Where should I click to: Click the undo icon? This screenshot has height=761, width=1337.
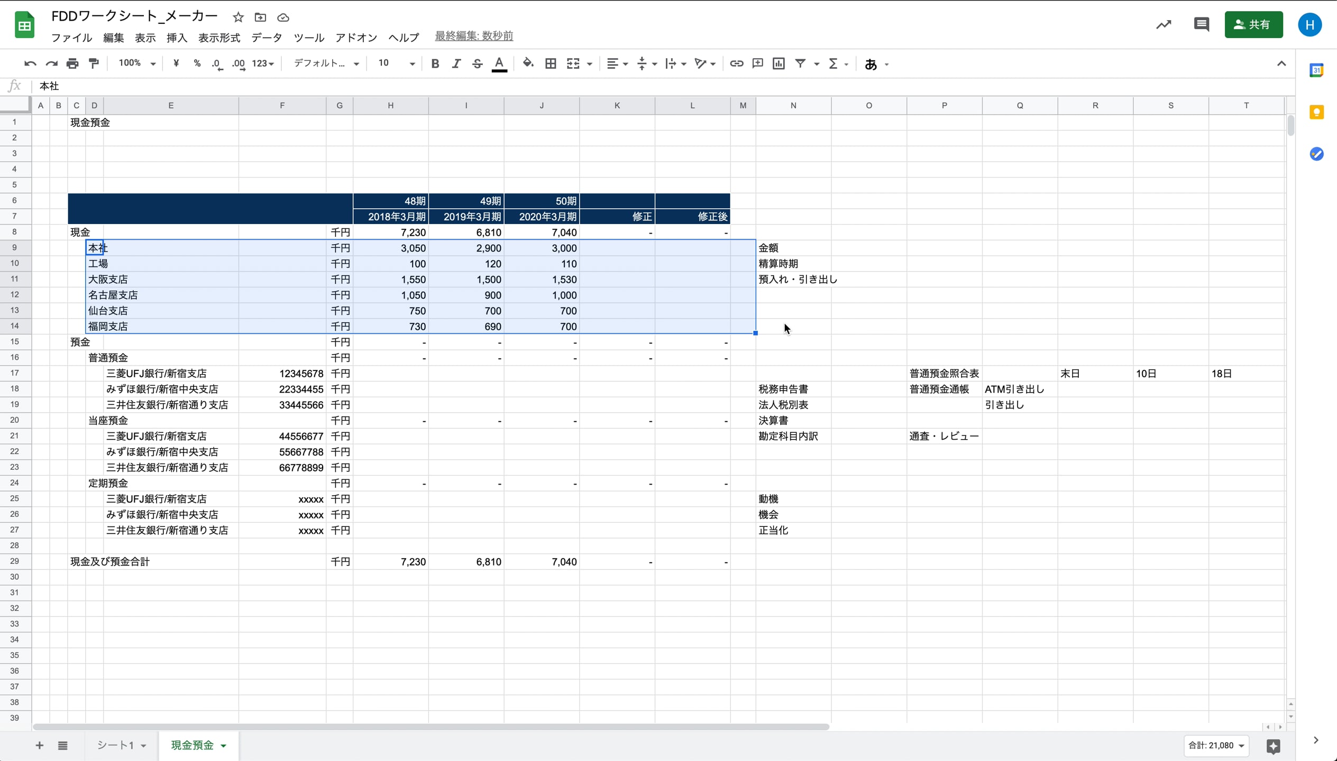tap(30, 64)
